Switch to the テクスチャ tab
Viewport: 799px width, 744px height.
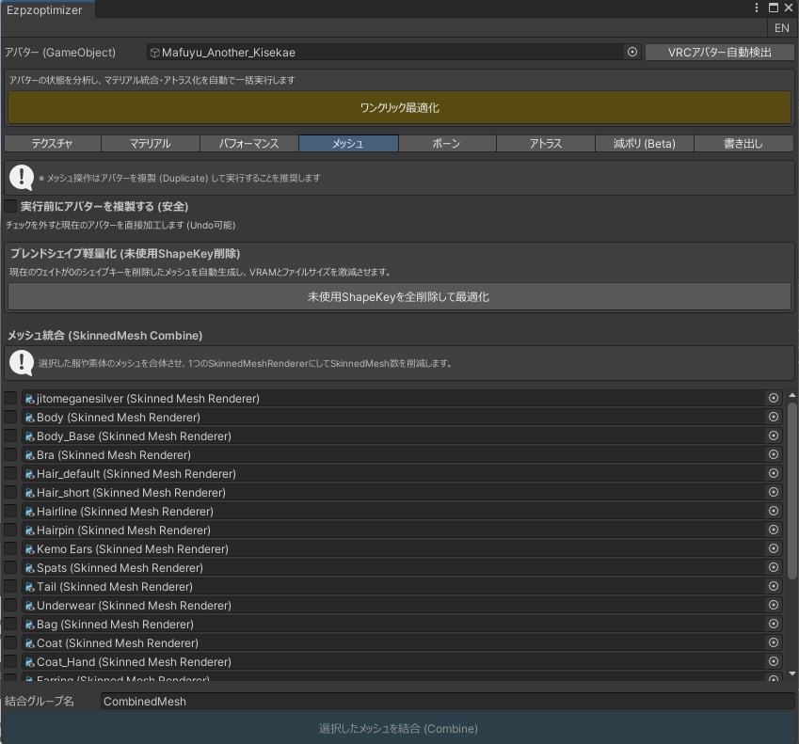click(x=52, y=144)
